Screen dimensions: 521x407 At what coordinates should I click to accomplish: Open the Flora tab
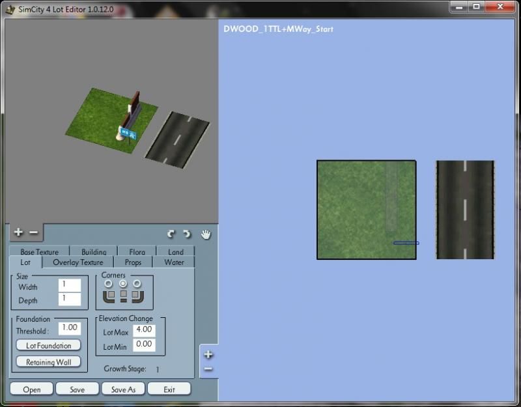click(137, 251)
